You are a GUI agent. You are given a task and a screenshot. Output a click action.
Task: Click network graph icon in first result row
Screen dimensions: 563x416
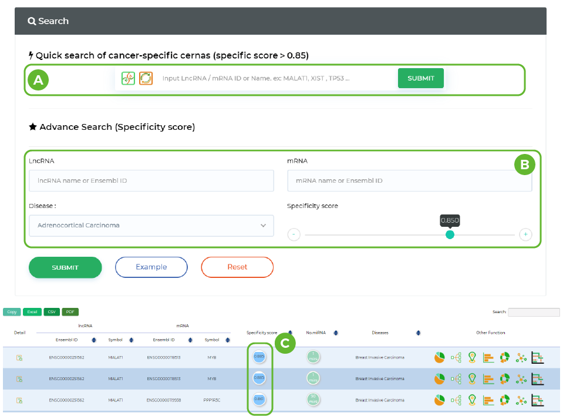tap(521, 357)
